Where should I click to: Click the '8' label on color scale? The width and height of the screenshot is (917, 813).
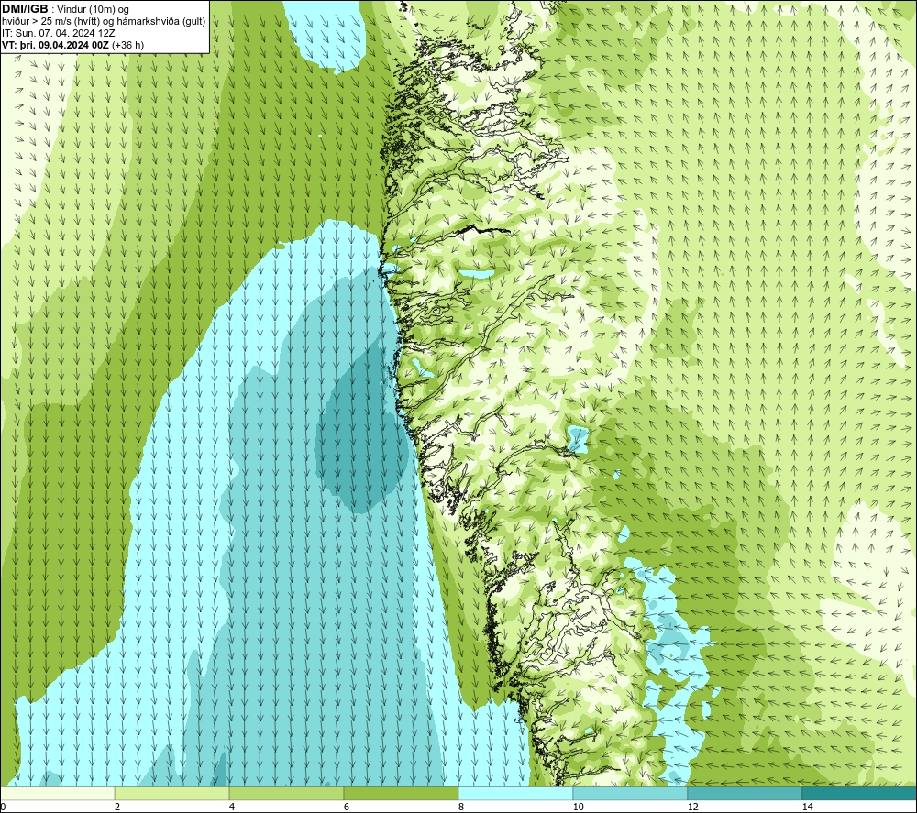pos(461,807)
